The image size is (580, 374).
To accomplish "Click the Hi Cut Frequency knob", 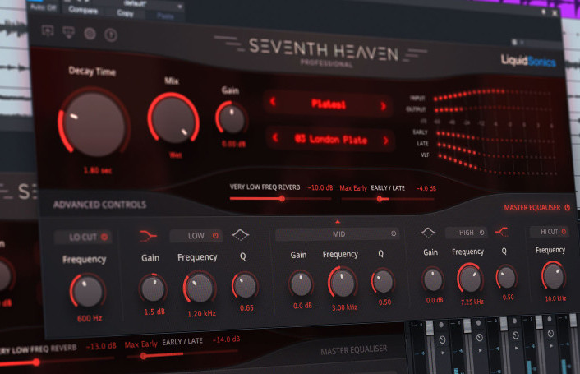I will point(554,275).
